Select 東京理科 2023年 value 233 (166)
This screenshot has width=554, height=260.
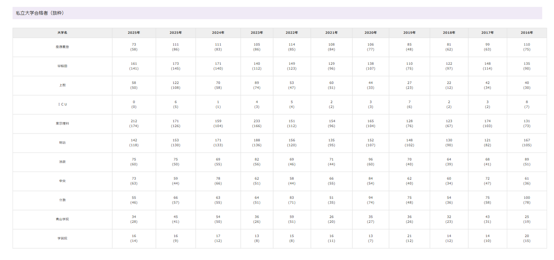click(x=257, y=124)
